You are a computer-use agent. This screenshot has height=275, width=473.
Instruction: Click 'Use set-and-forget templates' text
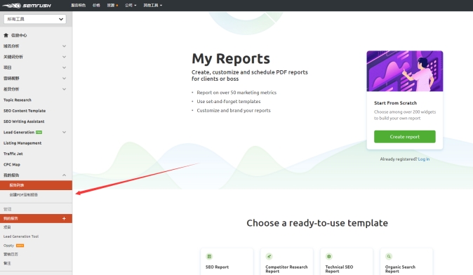[x=229, y=102]
